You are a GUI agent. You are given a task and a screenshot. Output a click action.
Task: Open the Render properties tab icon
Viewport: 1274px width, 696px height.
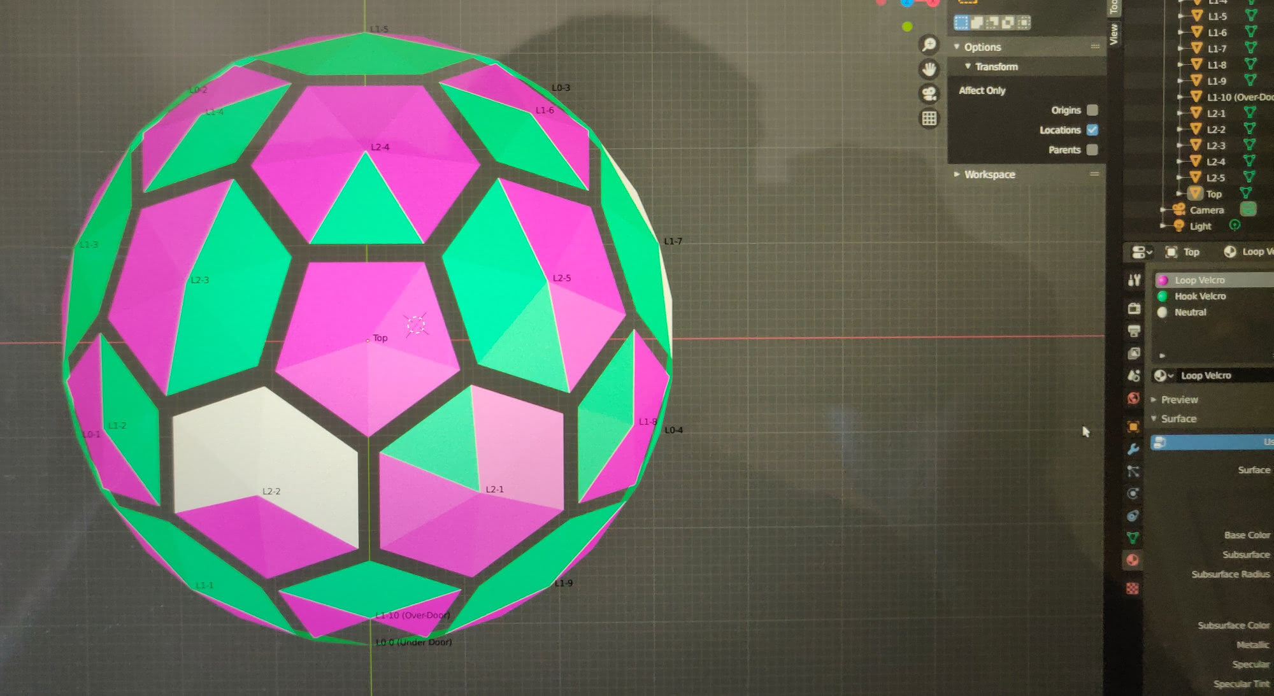(x=1134, y=308)
